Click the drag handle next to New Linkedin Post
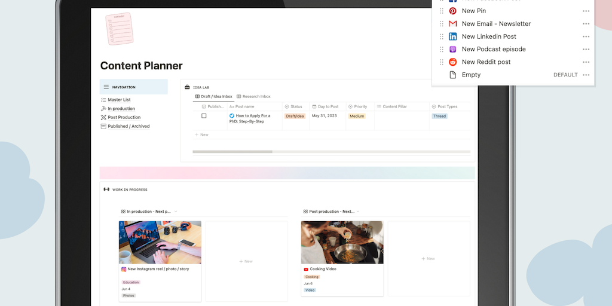The height and width of the screenshot is (306, 612). (x=442, y=36)
